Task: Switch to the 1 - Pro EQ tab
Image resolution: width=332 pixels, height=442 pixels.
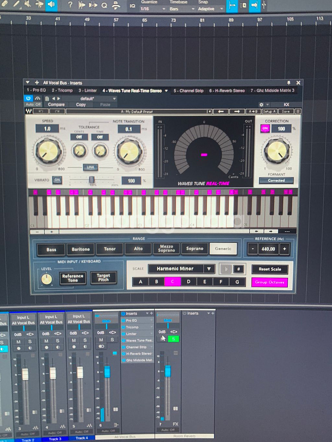Action: coord(36,90)
